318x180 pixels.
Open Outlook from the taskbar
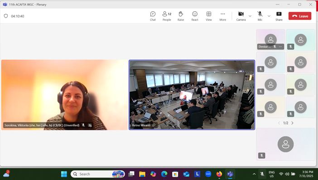pyautogui.click(x=186, y=174)
